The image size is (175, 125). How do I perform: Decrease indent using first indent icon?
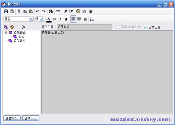point(65,12)
